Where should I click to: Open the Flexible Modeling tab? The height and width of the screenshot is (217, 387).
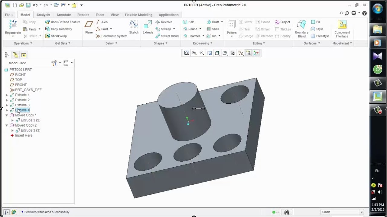coord(139,15)
